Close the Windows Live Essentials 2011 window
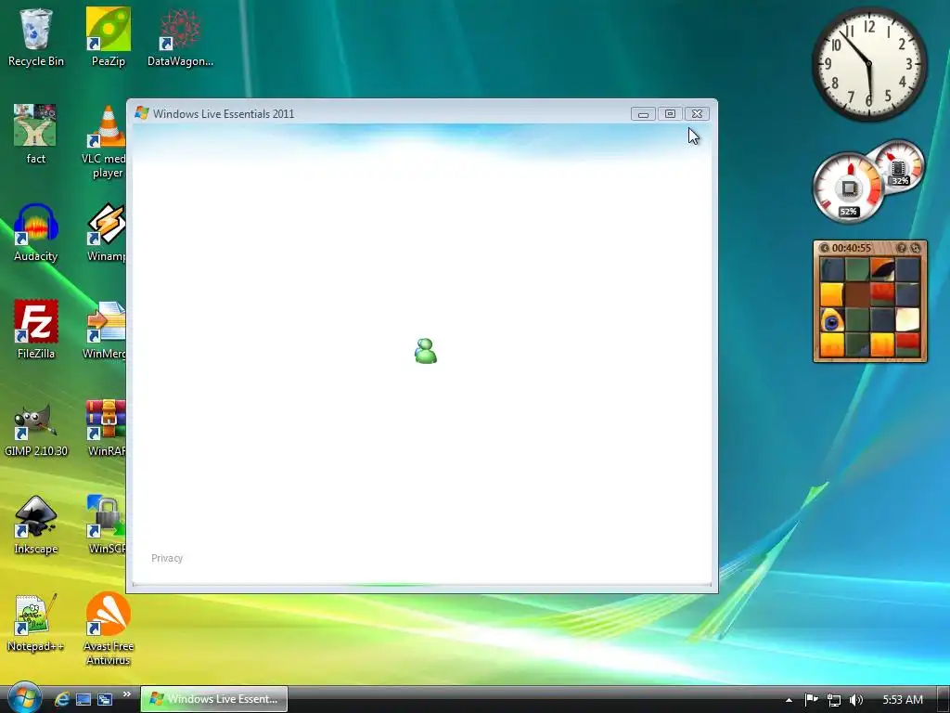Image resolution: width=950 pixels, height=713 pixels. click(x=697, y=113)
